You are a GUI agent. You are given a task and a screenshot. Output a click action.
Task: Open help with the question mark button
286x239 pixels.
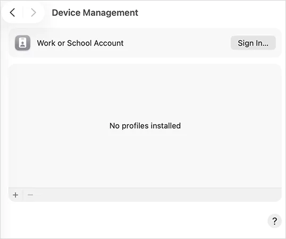click(x=274, y=221)
